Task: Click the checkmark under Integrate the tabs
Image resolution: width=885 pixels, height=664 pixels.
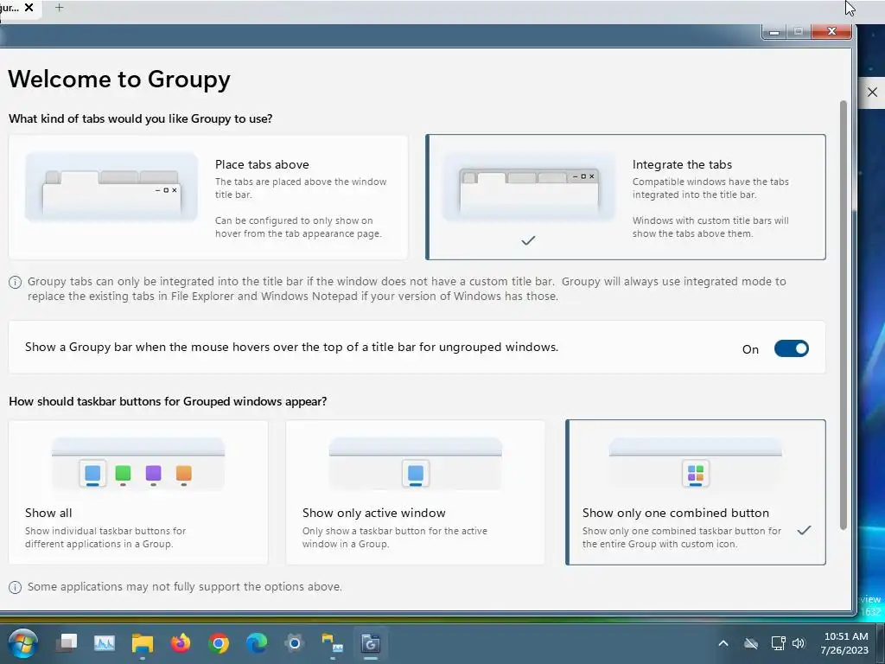Action: 528,240
